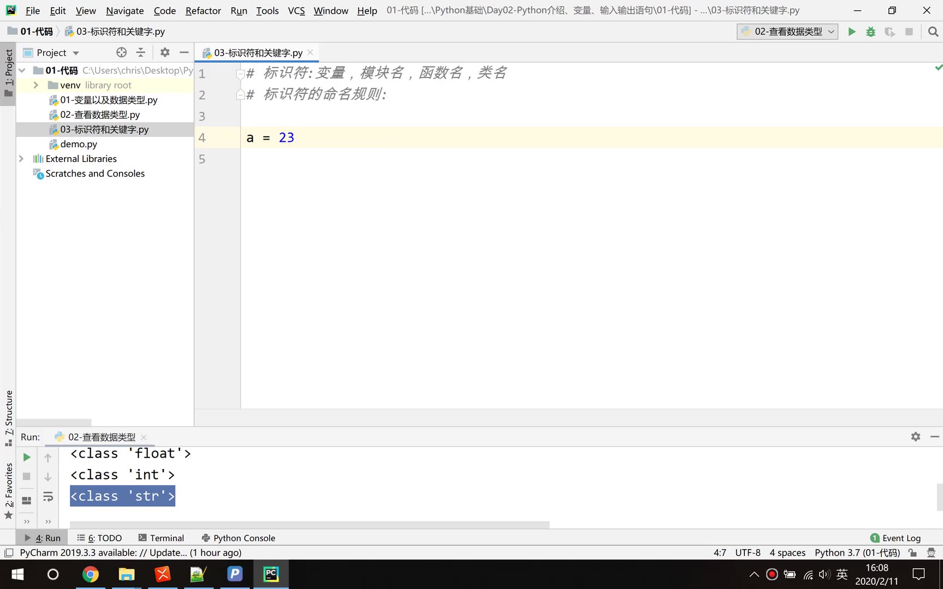Click the 4 spaces indent widget
Viewport: 943px width, 589px height.
[787, 552]
